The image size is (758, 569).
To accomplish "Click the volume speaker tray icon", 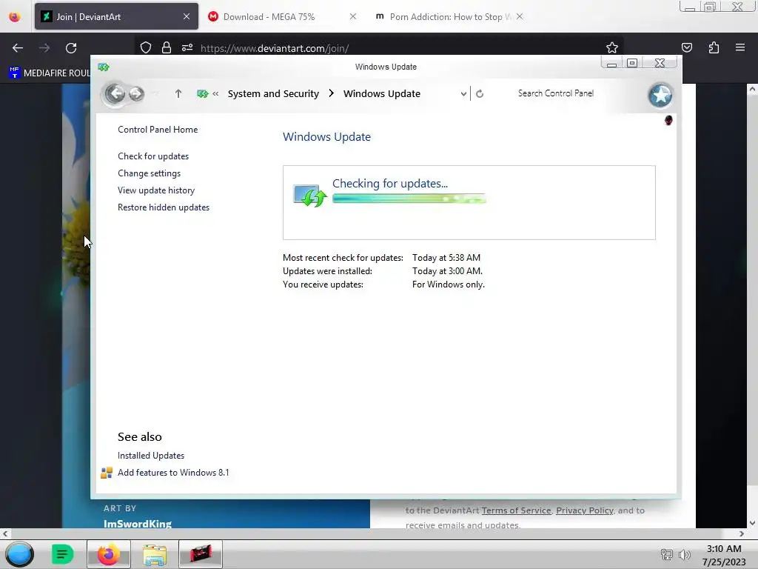I will (684, 554).
